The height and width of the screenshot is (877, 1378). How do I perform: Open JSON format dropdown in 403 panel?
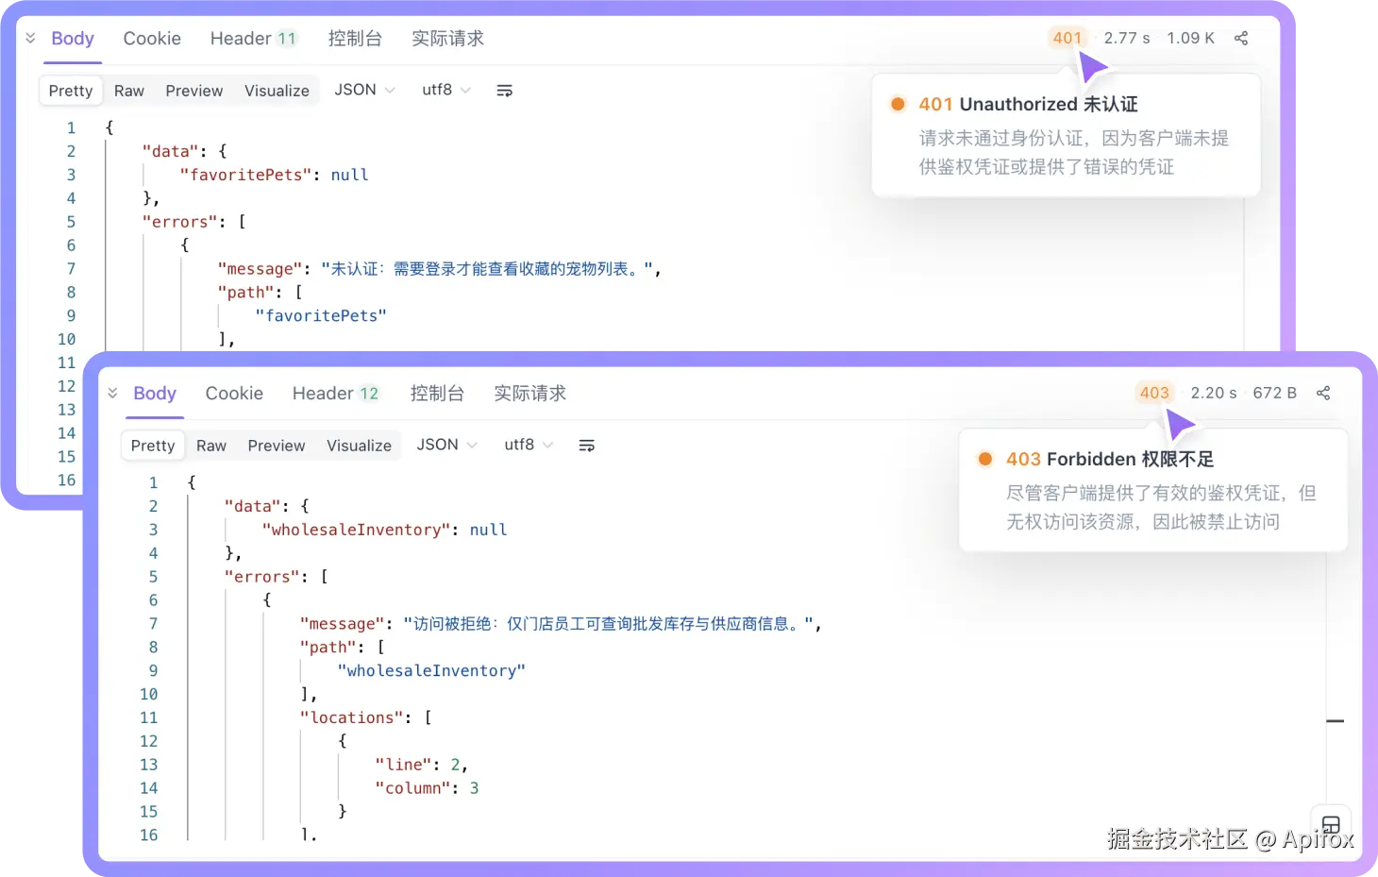[x=446, y=445]
